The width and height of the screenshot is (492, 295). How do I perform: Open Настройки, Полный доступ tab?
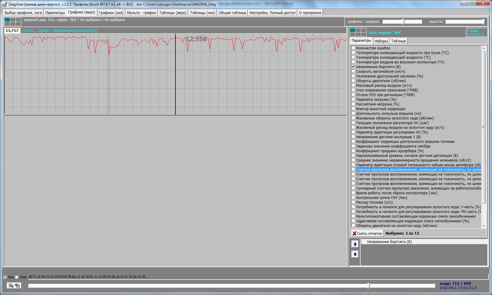tap(272, 13)
